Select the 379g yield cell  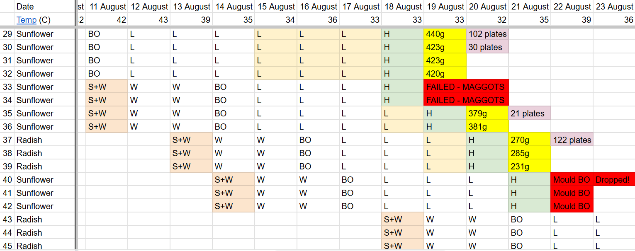point(487,113)
